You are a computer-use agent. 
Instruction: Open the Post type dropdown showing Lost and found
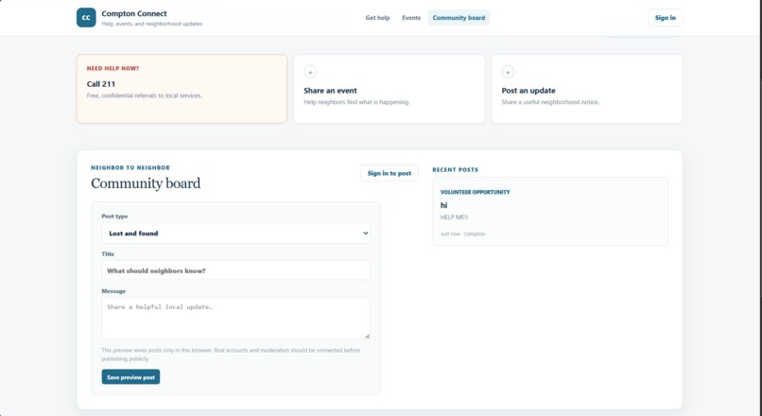point(235,234)
